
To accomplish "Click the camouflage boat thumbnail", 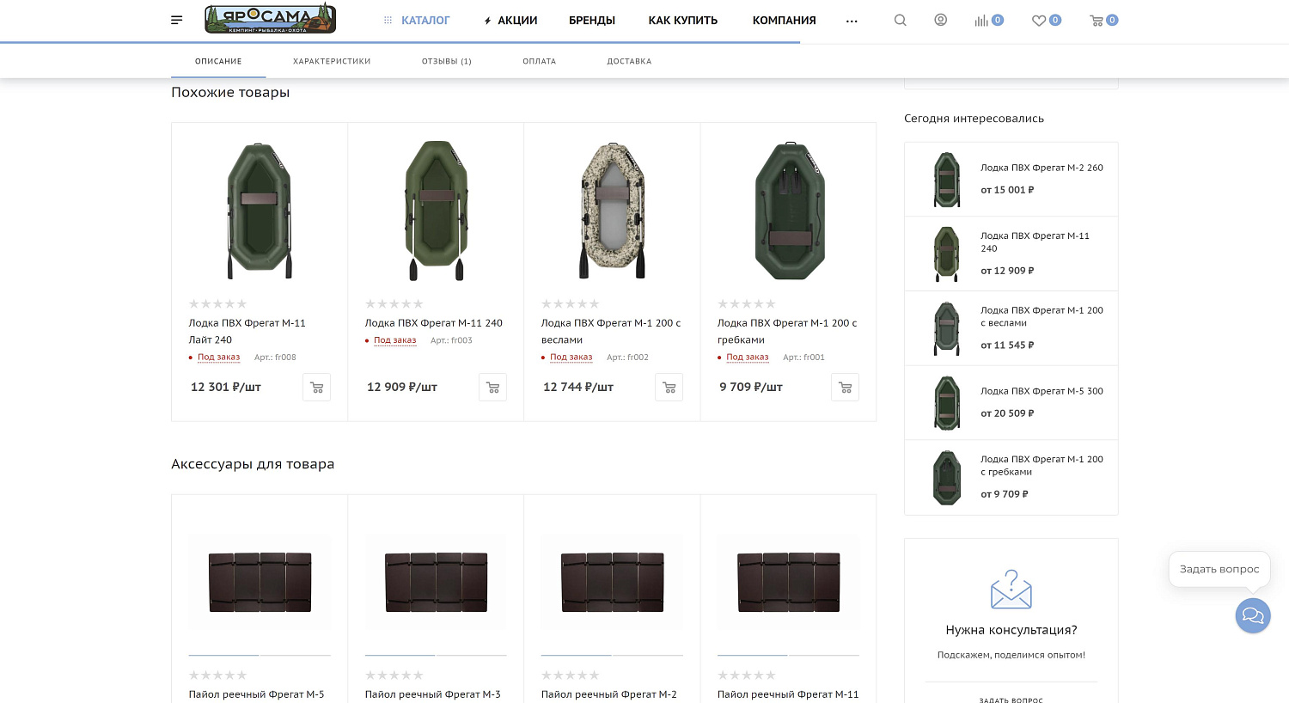I will pos(612,210).
